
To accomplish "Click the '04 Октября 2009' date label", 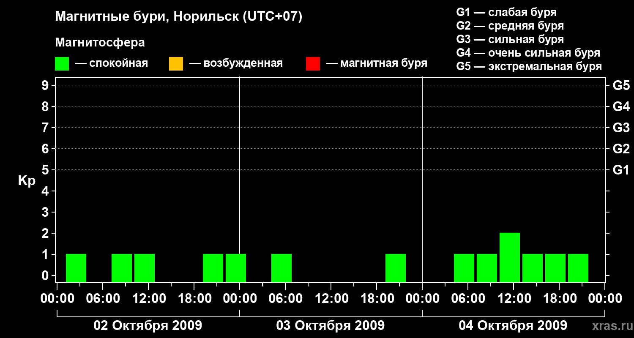I will coord(513,325).
